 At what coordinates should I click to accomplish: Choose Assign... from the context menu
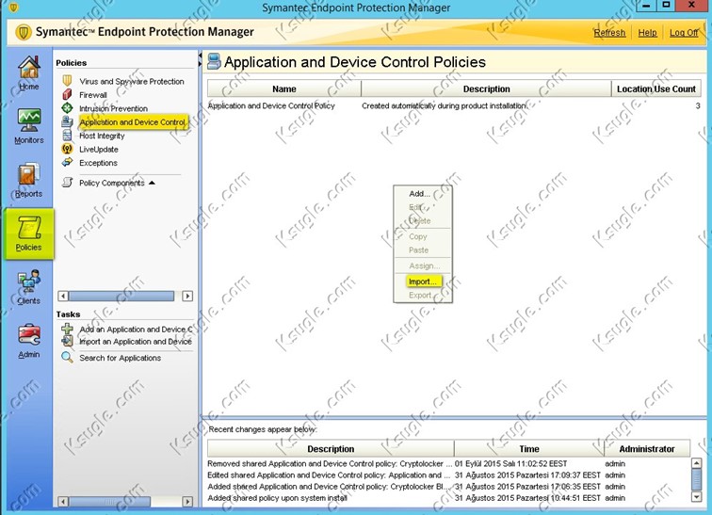pos(424,266)
